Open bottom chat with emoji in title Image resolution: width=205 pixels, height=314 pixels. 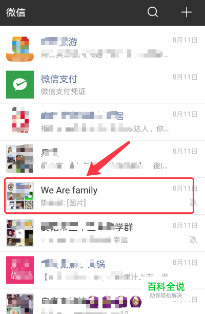(x=102, y=301)
